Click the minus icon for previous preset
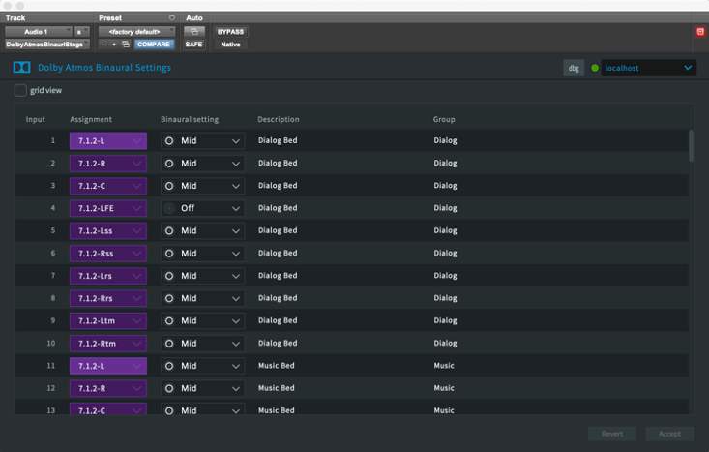Image resolution: width=709 pixels, height=452 pixels. pyautogui.click(x=103, y=45)
